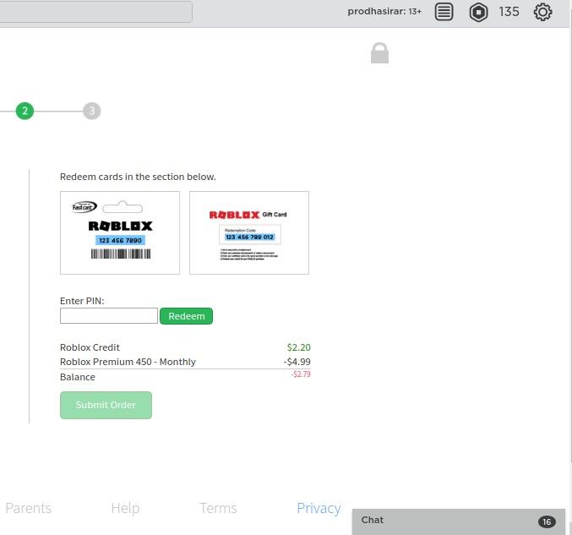Click the Robux hexagon icon
This screenshot has width=572, height=535.
pyautogui.click(x=478, y=13)
